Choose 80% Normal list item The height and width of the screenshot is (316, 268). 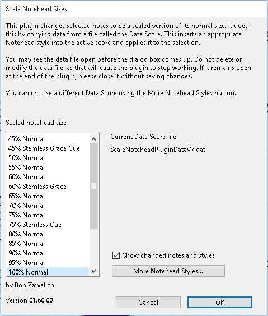coord(48,234)
